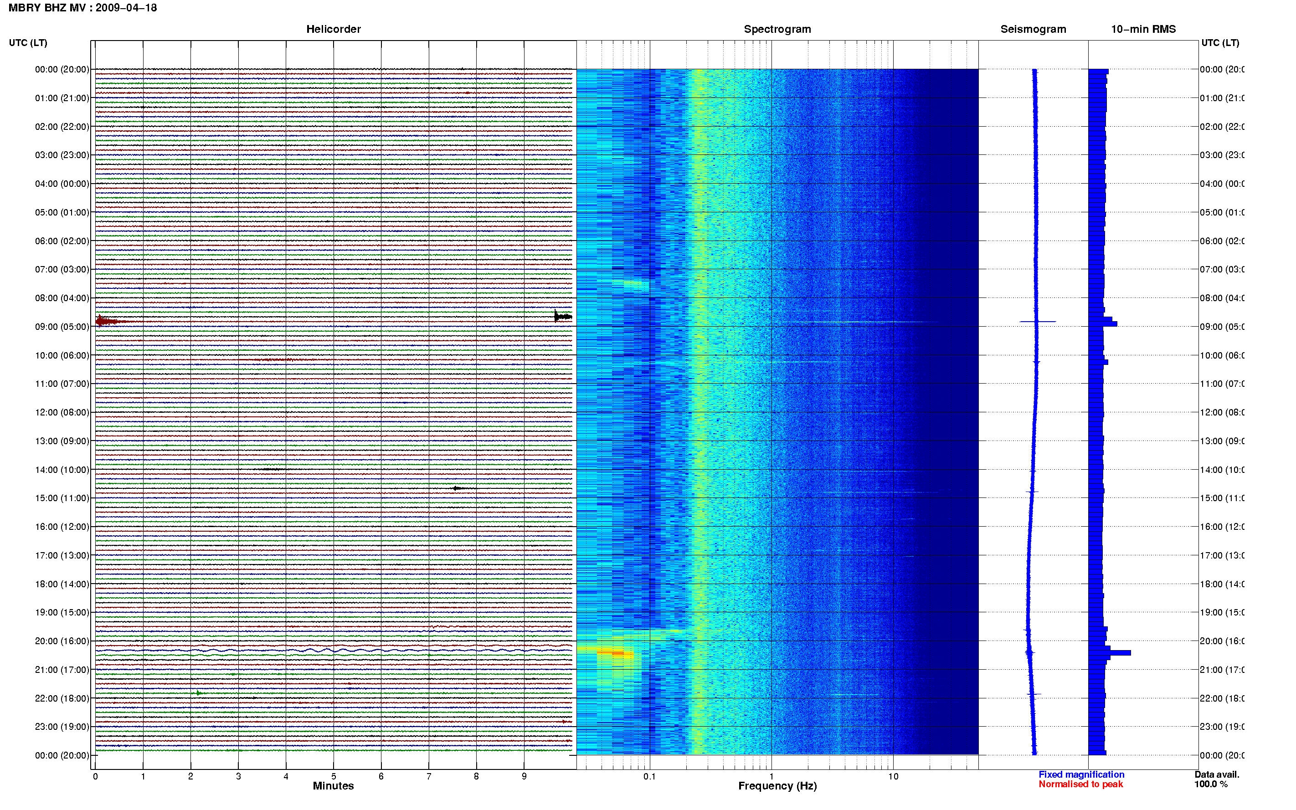Click the 'Data avail.' label
The height and width of the screenshot is (810, 1296).
1217,774
